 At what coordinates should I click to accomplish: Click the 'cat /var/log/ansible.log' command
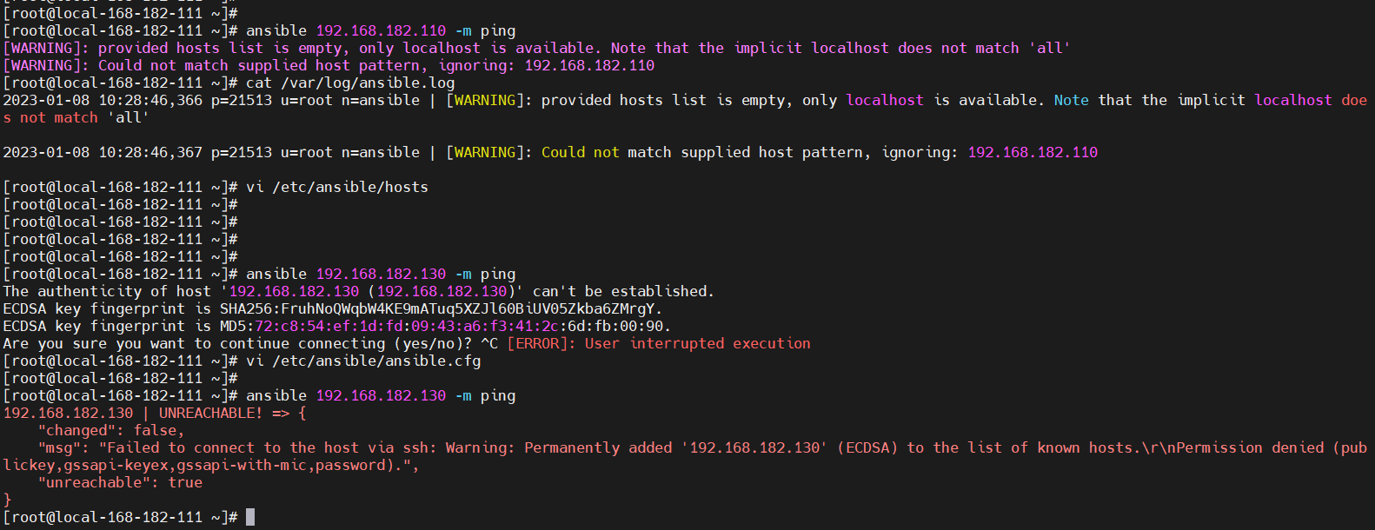[350, 83]
